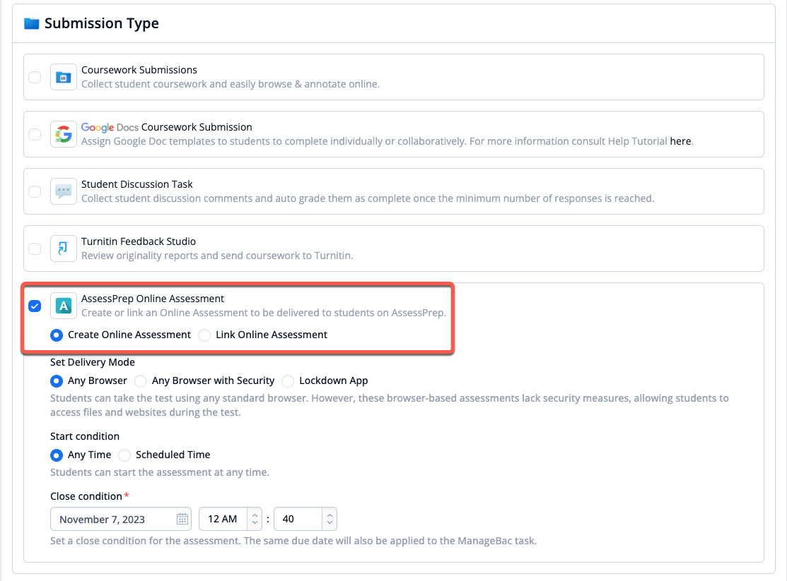This screenshot has height=581, width=787.
Task: Click the November 7, 2023 date field
Action: pyautogui.click(x=120, y=519)
